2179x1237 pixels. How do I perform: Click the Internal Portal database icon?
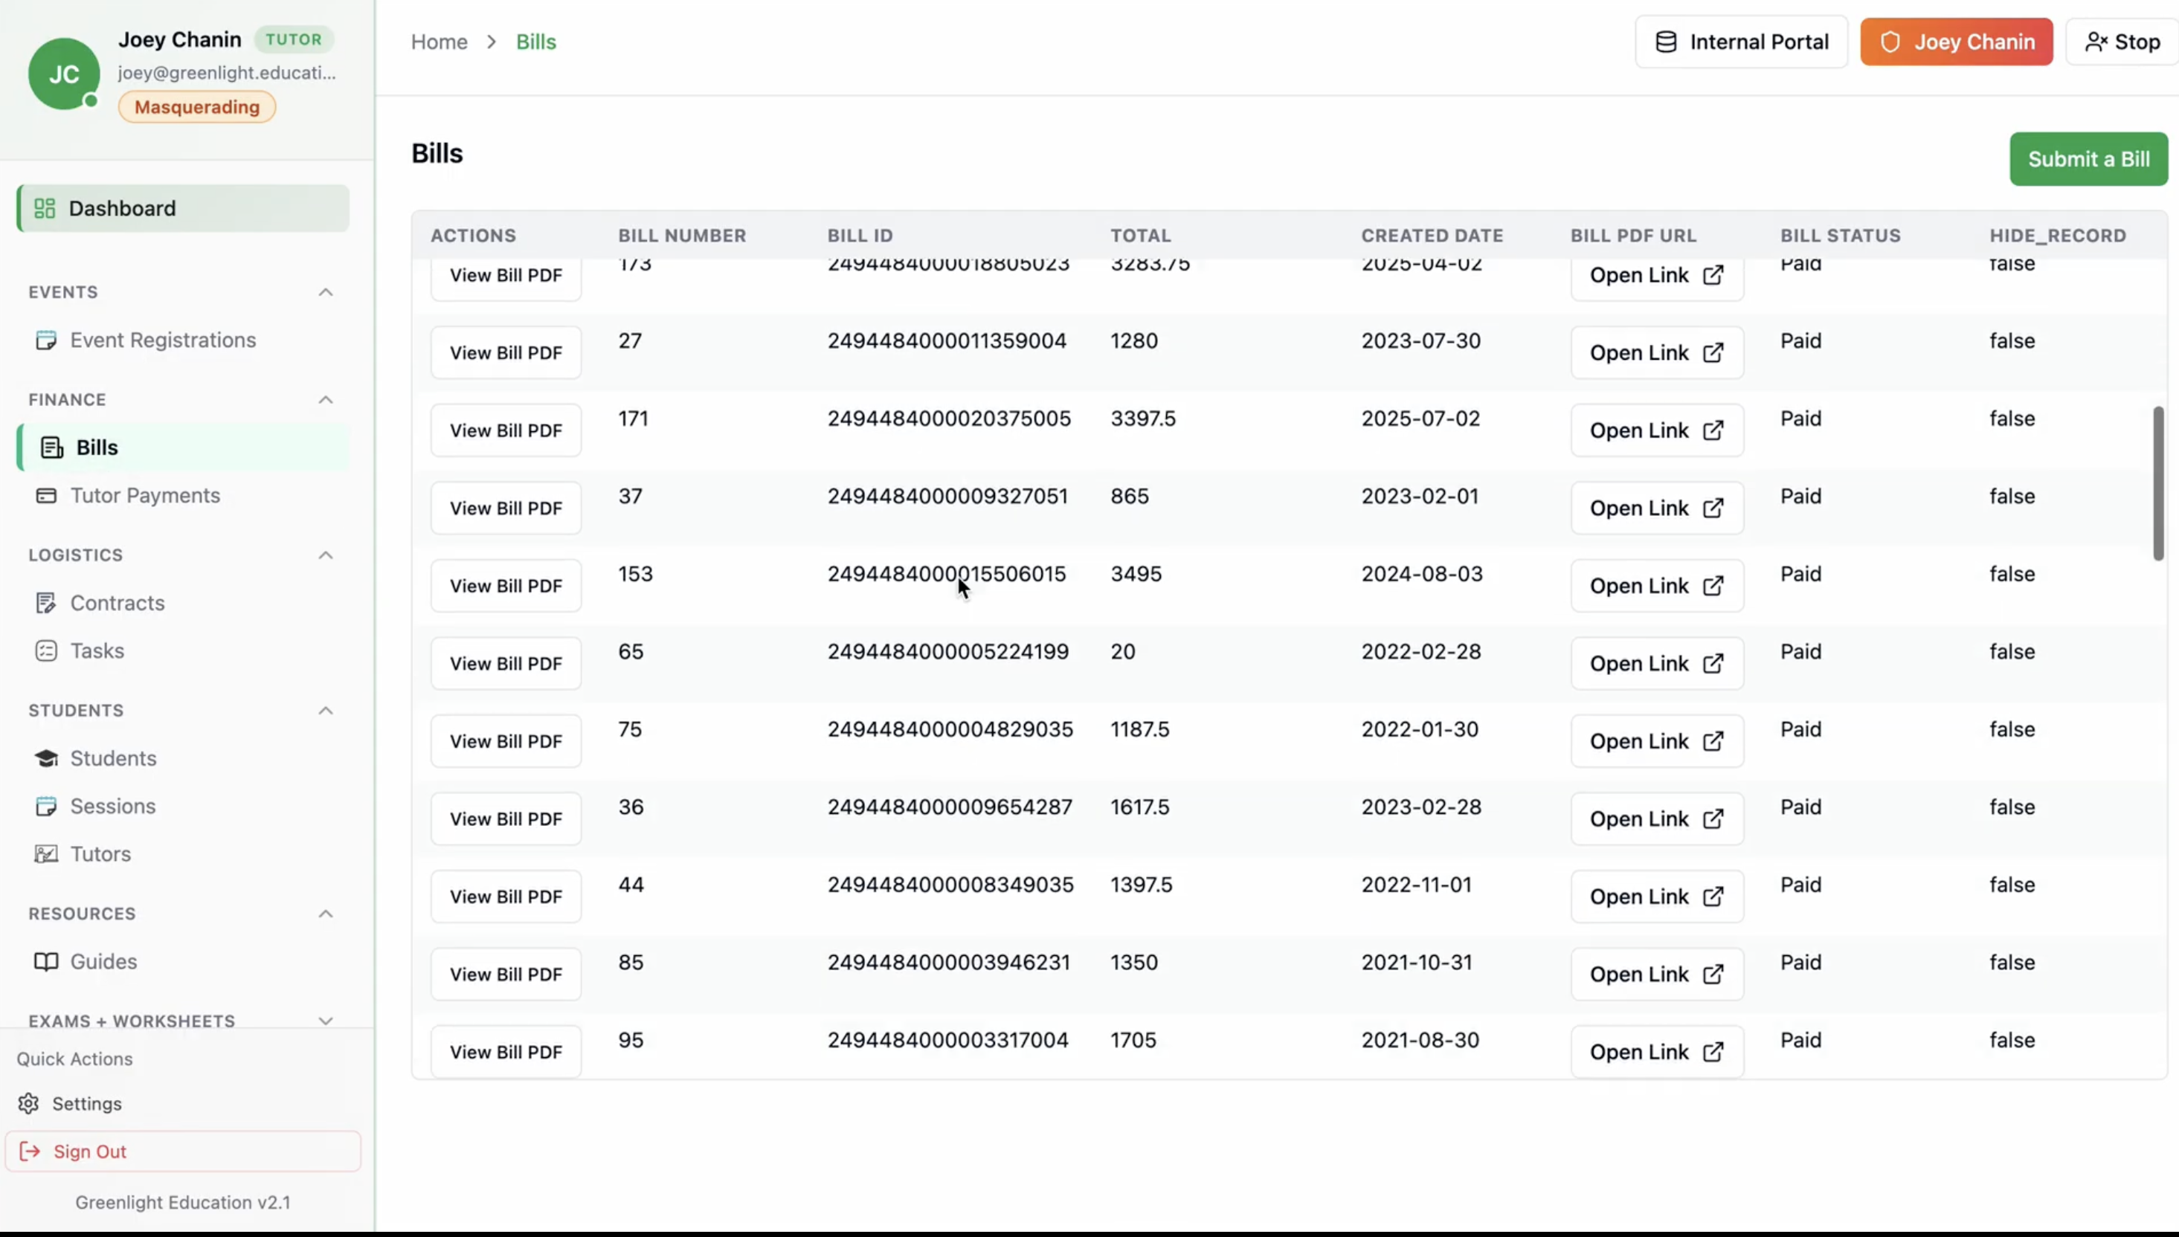tap(1666, 42)
